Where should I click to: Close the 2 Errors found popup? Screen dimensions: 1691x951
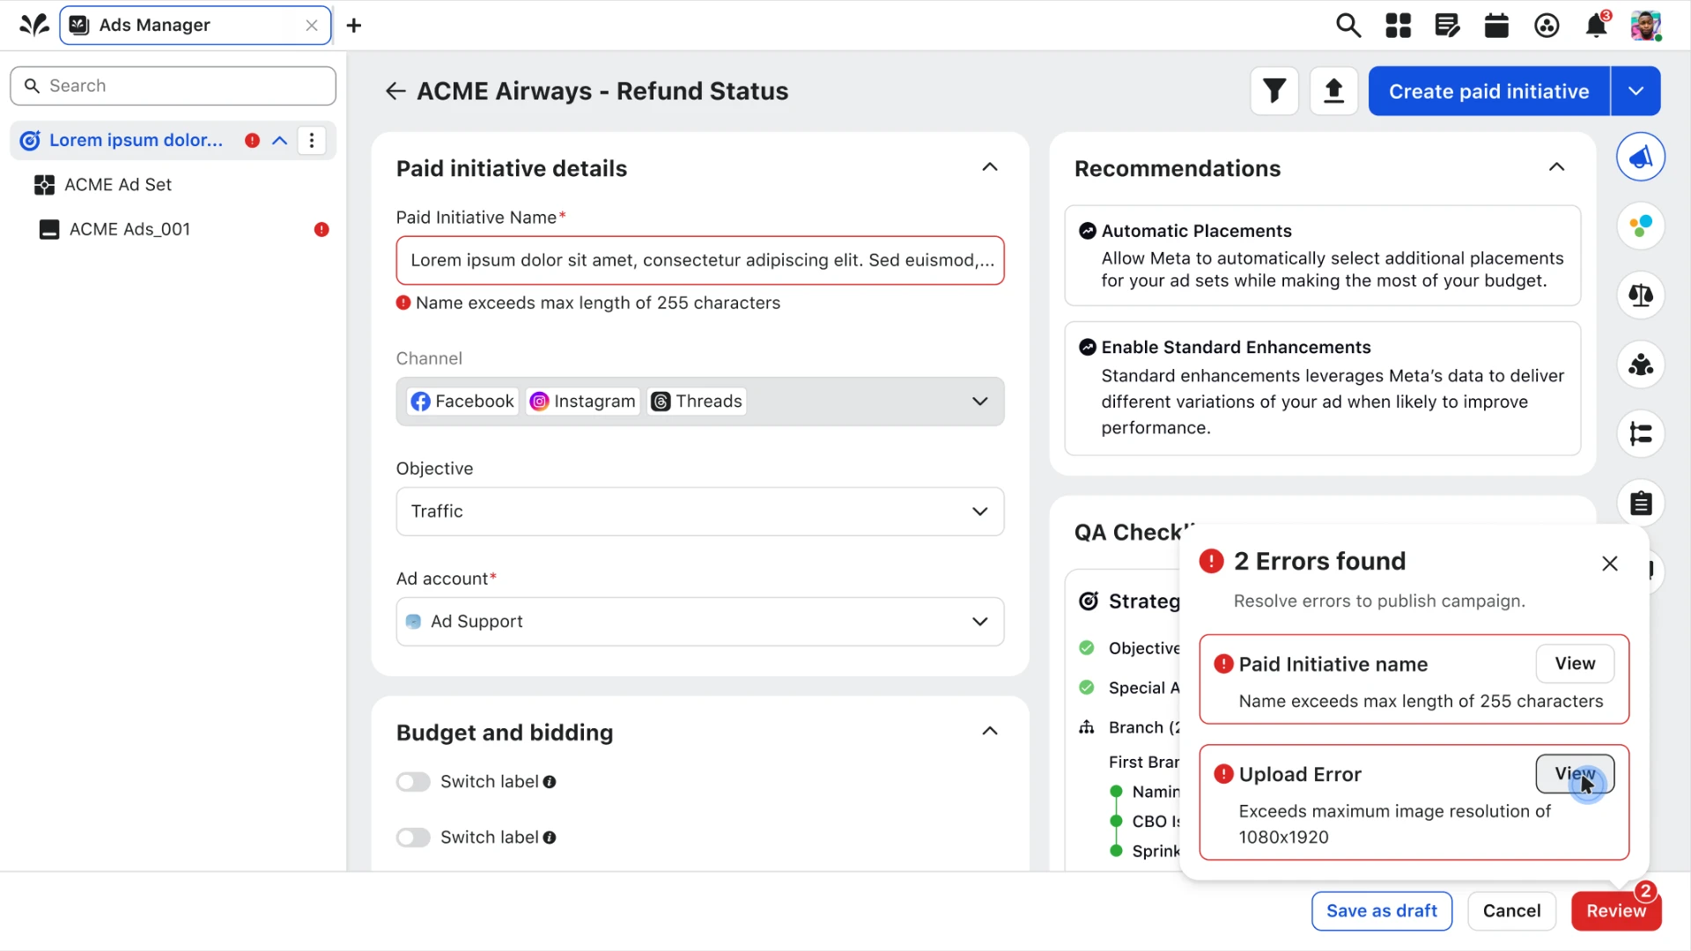[1610, 564]
